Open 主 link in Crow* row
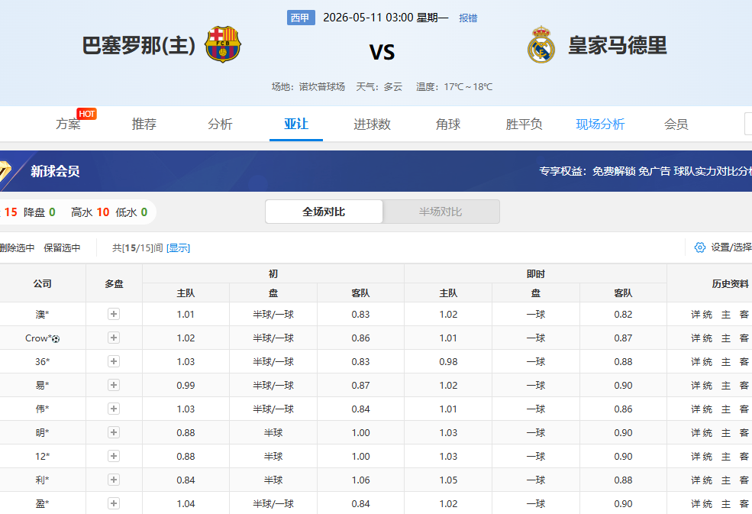752x514 pixels. click(x=726, y=338)
